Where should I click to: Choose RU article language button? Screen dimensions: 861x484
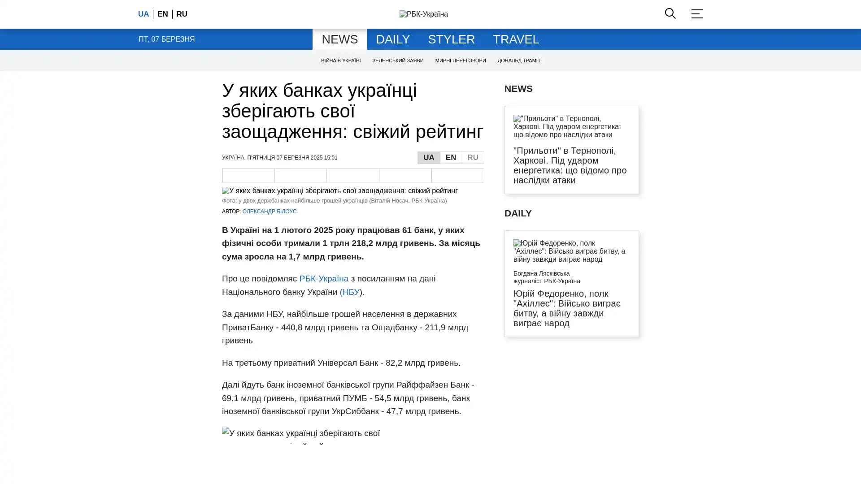pyautogui.click(x=473, y=158)
